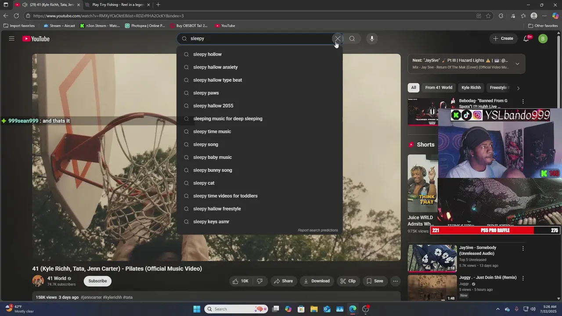Open the taskbar volume speaker icon

[534, 309]
